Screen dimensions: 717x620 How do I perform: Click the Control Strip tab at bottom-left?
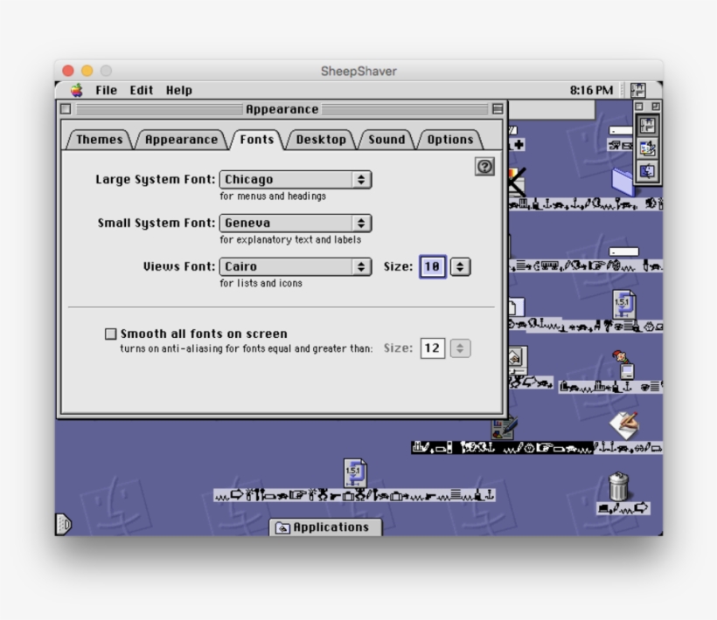point(64,524)
